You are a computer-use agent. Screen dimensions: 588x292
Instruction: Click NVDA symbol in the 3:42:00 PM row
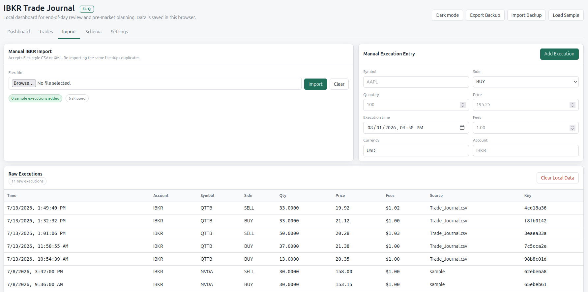pyautogui.click(x=207, y=272)
